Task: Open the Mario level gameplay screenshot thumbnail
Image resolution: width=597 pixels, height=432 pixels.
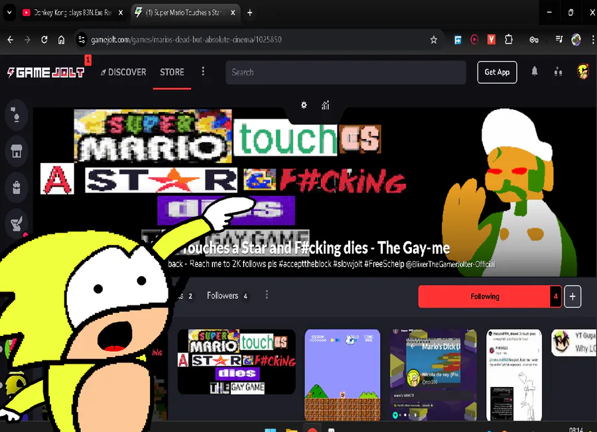Action: coord(342,374)
